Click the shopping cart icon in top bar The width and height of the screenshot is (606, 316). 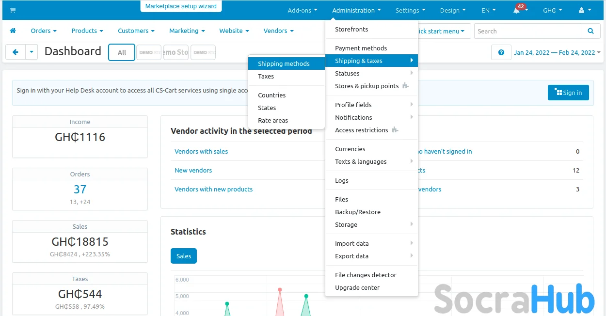pos(13,10)
